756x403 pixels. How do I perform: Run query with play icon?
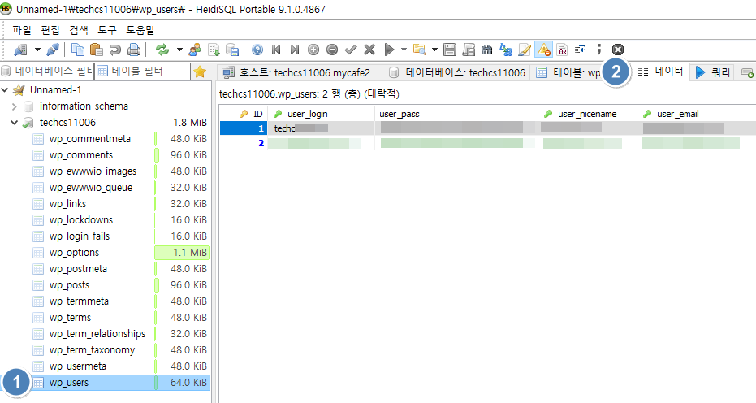tap(389, 50)
